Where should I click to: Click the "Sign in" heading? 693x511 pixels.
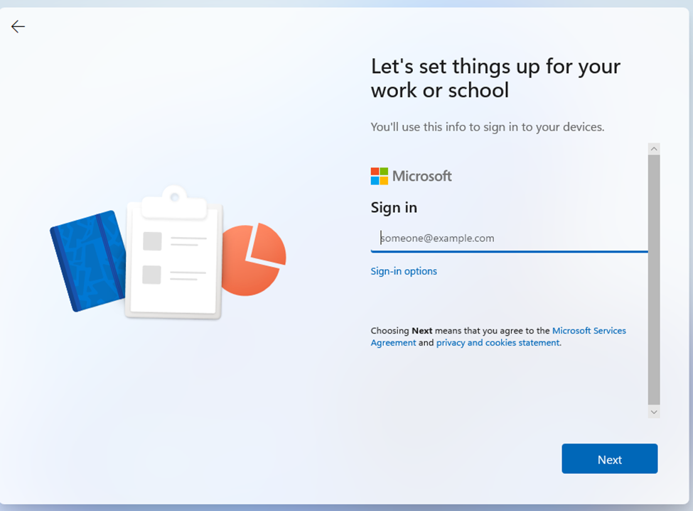(x=394, y=207)
